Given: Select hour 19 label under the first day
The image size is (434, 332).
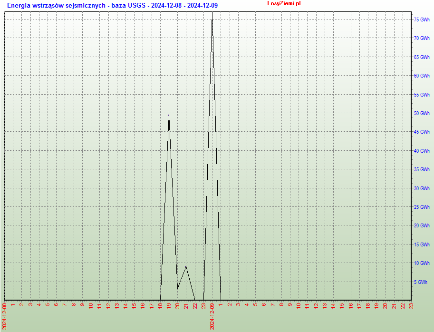Looking at the screenshot, I should pyautogui.click(x=169, y=305).
